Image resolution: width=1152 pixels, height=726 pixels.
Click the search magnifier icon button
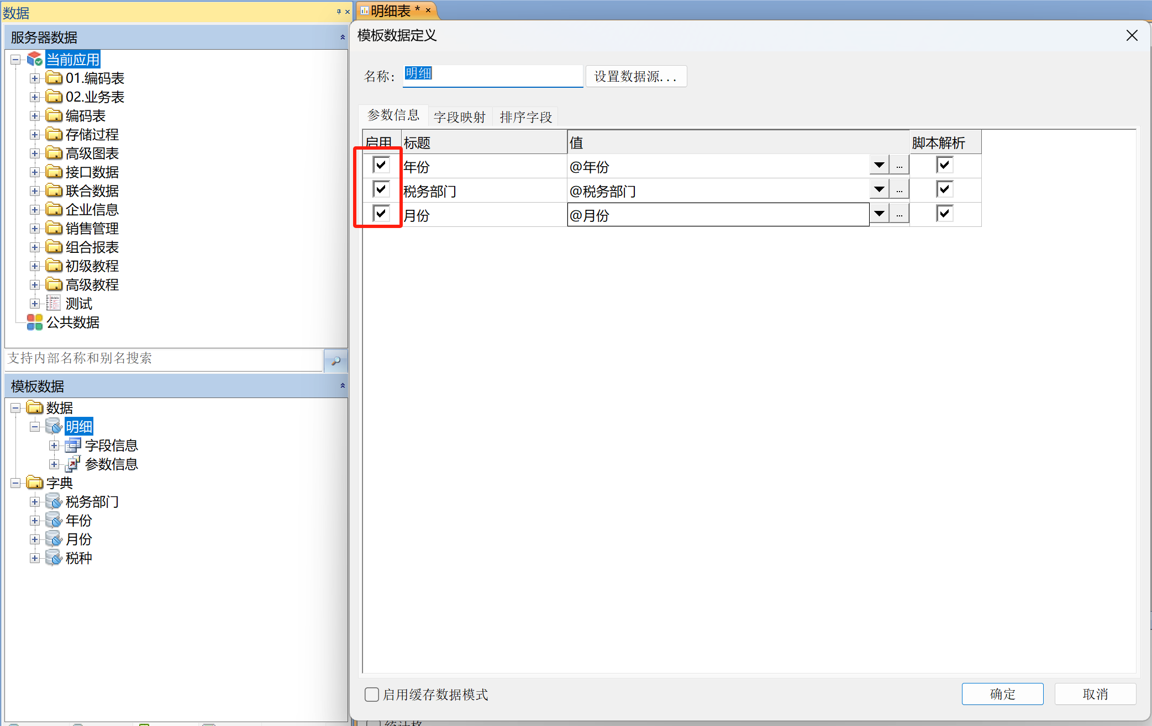coord(335,361)
